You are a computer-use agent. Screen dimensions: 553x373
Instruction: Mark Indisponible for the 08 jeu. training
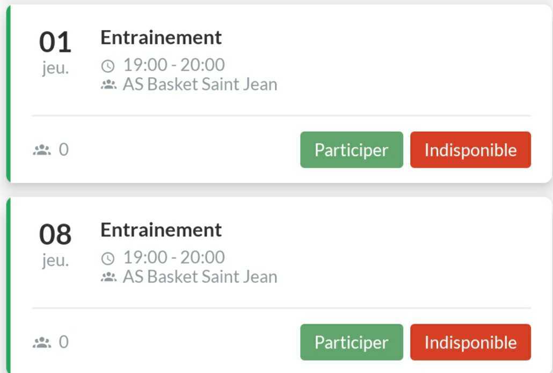coord(470,342)
